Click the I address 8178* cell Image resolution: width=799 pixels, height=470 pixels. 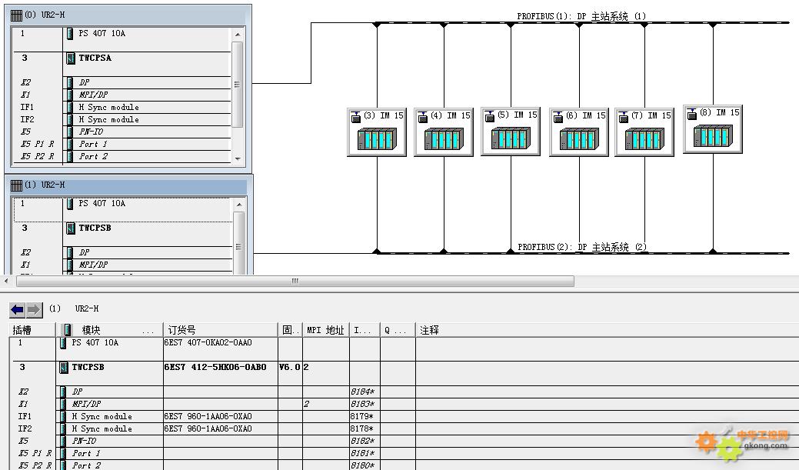[361, 428]
